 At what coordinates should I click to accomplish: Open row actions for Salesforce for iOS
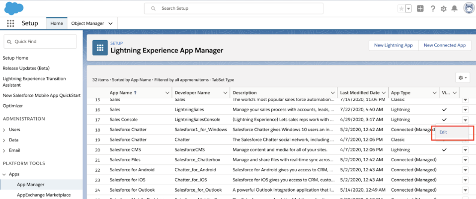(466, 180)
